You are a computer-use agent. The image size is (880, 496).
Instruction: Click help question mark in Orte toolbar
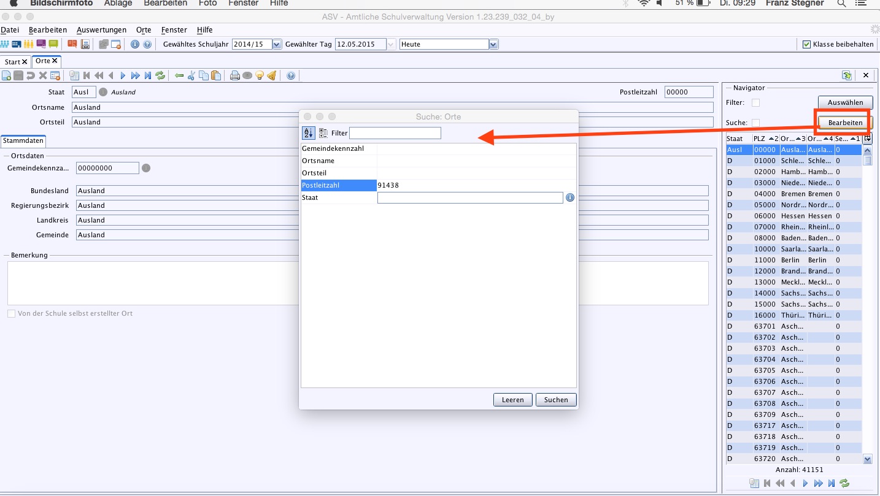[291, 75]
